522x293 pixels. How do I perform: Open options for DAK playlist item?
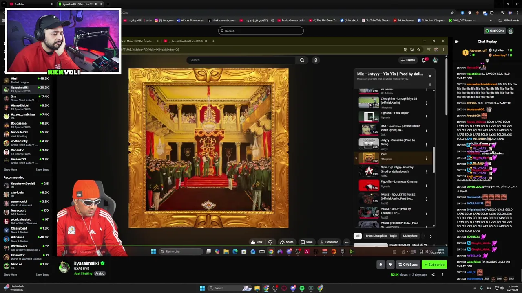[x=427, y=130]
